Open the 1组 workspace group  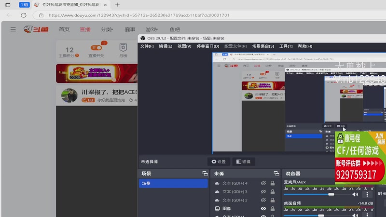point(24,5)
